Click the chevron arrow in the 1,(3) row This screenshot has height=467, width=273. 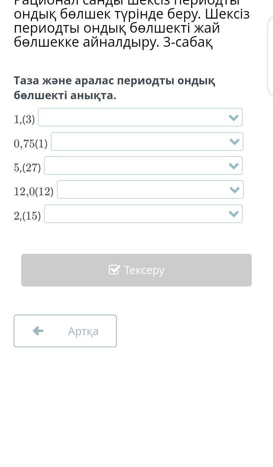(x=234, y=118)
